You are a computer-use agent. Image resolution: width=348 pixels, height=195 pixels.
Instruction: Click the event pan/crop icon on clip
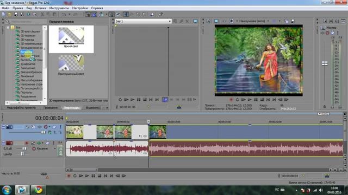point(140,136)
